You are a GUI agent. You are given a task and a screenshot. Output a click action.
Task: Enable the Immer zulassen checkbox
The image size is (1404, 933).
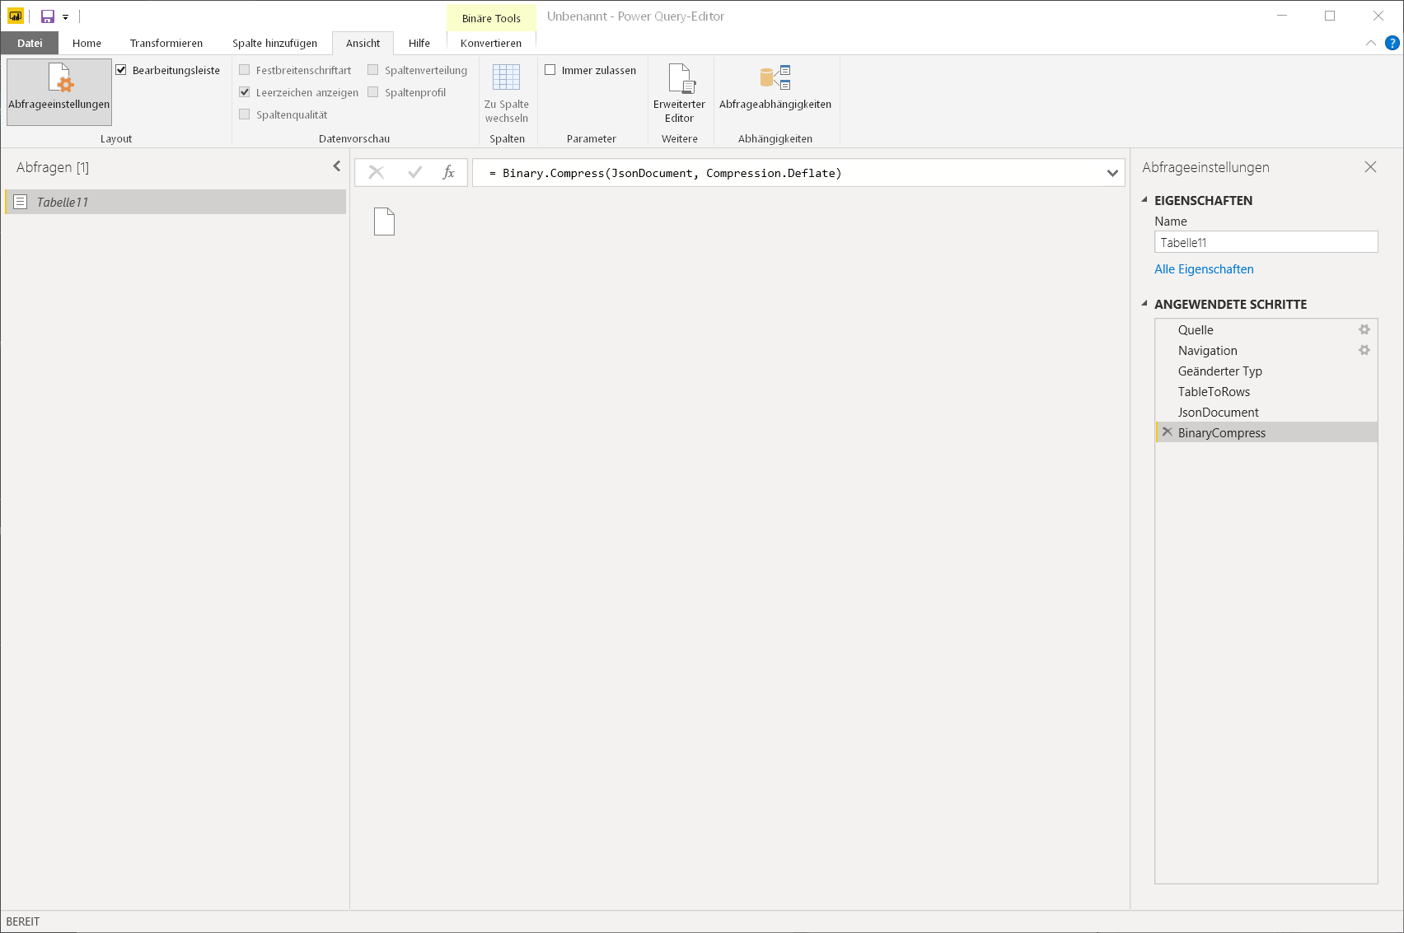coord(550,70)
